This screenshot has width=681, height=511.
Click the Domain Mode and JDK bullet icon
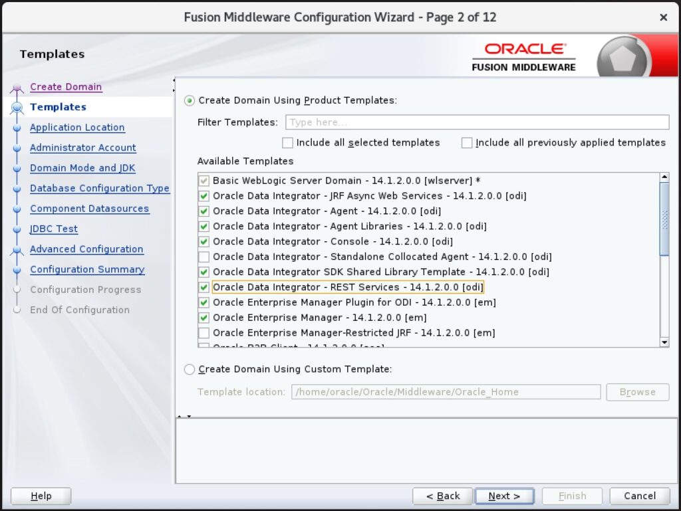(17, 168)
